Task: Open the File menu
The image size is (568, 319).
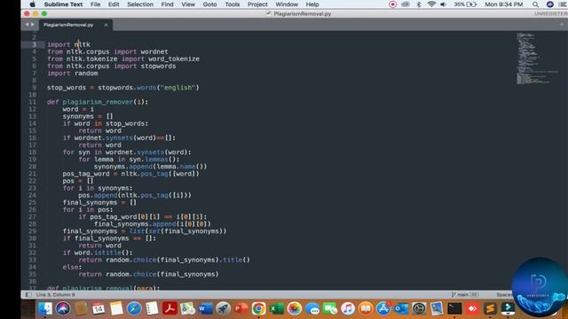Action: pyautogui.click(x=95, y=4)
